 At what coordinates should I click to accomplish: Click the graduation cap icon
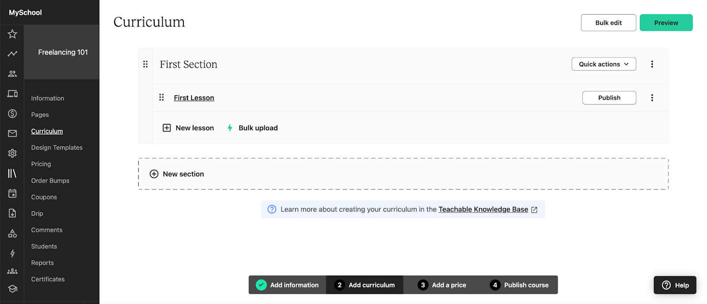pos(12,289)
